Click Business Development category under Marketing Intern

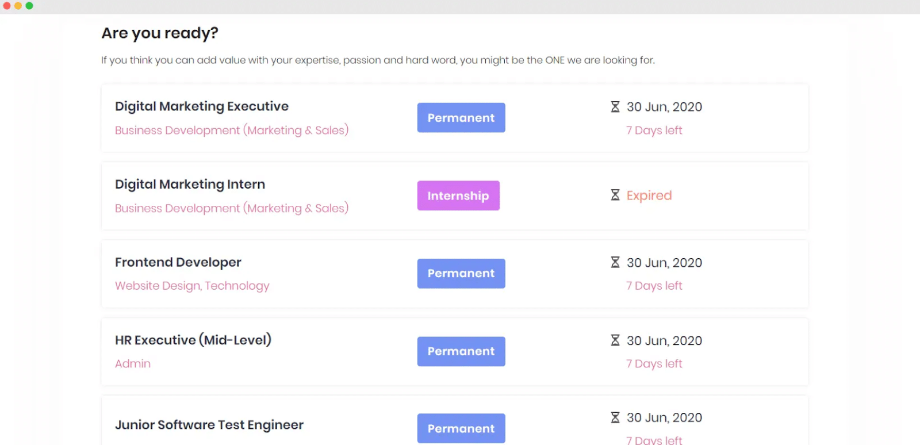[x=232, y=208]
